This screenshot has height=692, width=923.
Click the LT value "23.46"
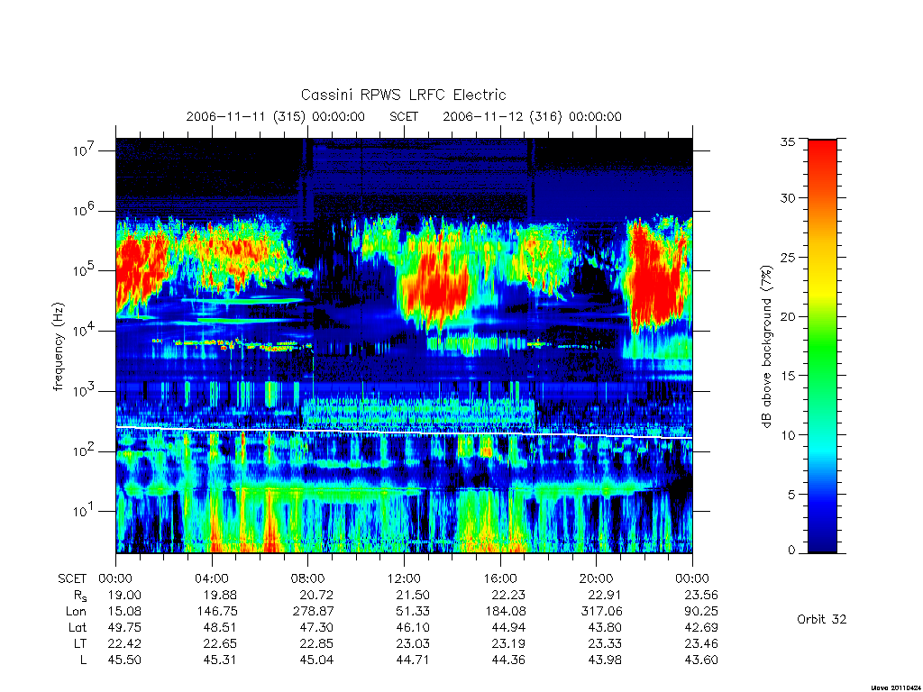coord(701,643)
